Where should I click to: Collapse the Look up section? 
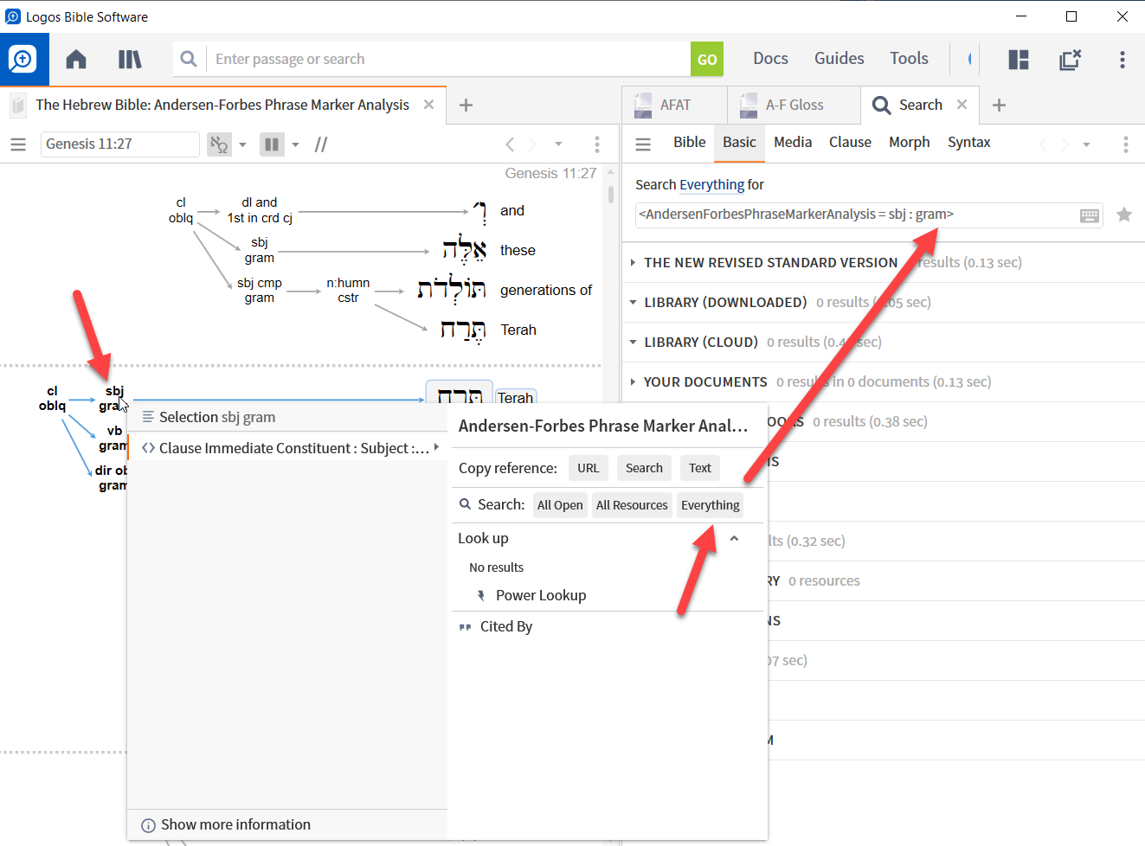(x=734, y=538)
